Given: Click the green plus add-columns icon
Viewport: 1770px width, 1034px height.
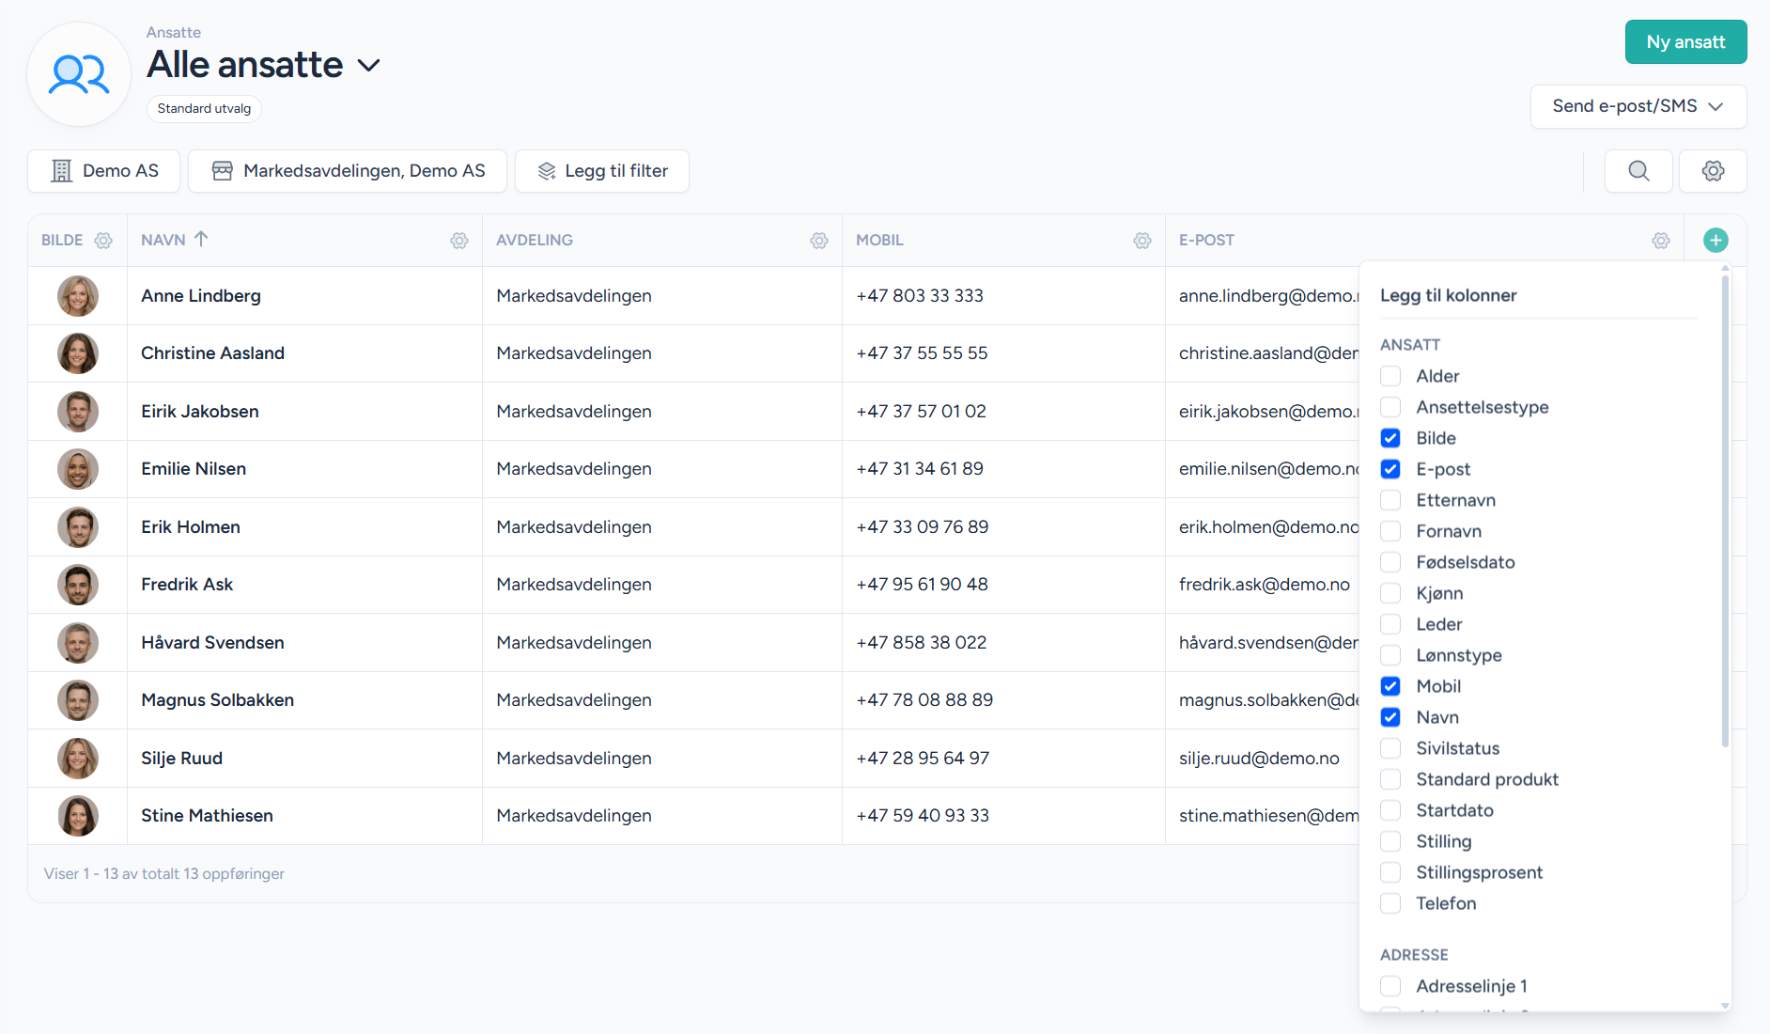Looking at the screenshot, I should (1716, 241).
